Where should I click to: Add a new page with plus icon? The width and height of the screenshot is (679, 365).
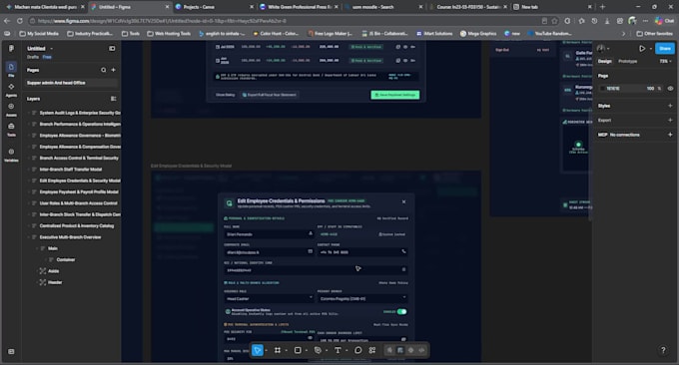114,70
